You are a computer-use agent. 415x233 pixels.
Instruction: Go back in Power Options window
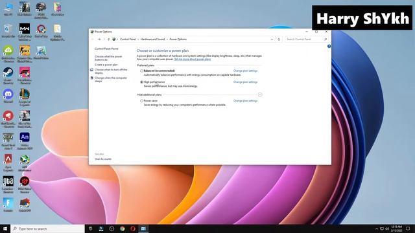[93, 39]
